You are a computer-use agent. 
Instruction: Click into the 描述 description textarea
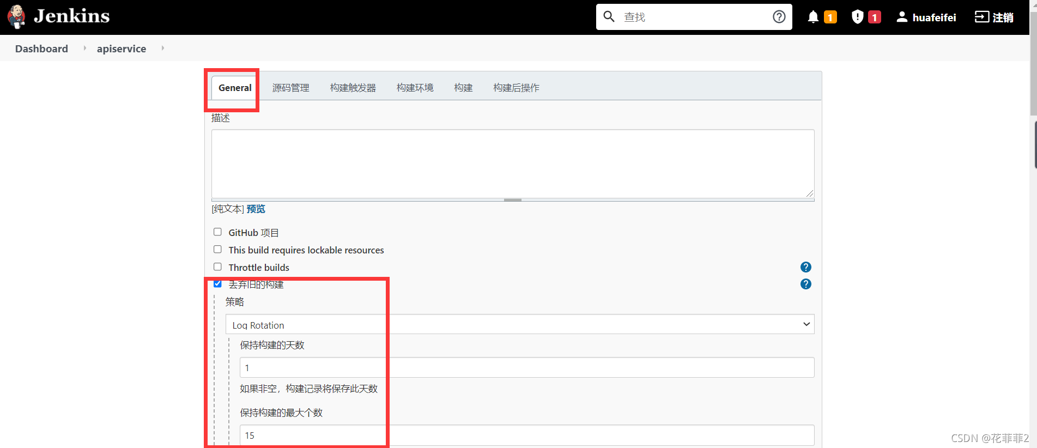(x=513, y=164)
